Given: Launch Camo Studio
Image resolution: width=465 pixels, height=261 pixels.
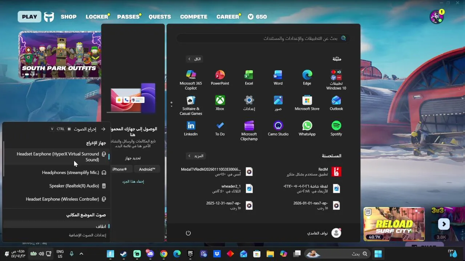Looking at the screenshot, I should (x=278, y=129).
